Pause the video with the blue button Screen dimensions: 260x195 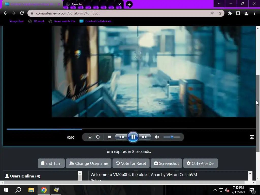[133, 137]
